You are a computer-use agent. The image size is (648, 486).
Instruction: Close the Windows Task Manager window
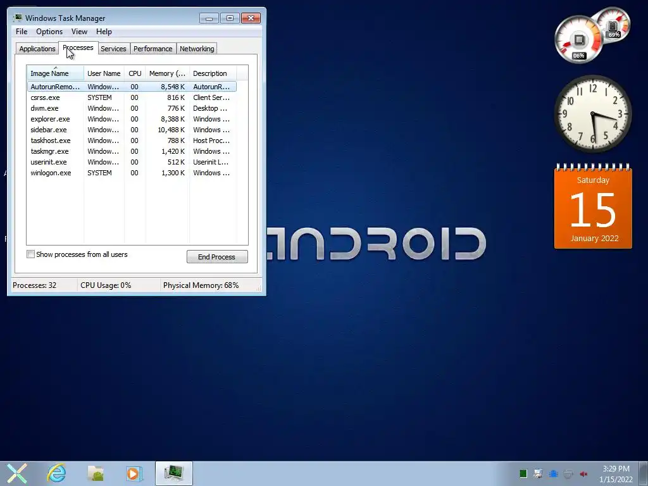tap(251, 18)
